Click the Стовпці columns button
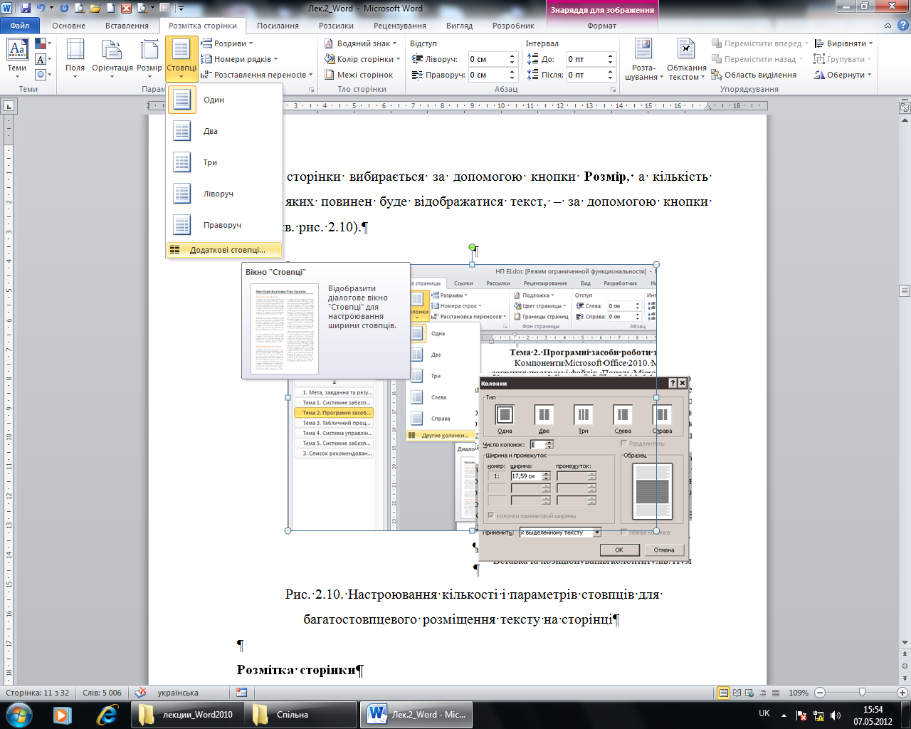The height and width of the screenshot is (729, 911). pyautogui.click(x=181, y=60)
